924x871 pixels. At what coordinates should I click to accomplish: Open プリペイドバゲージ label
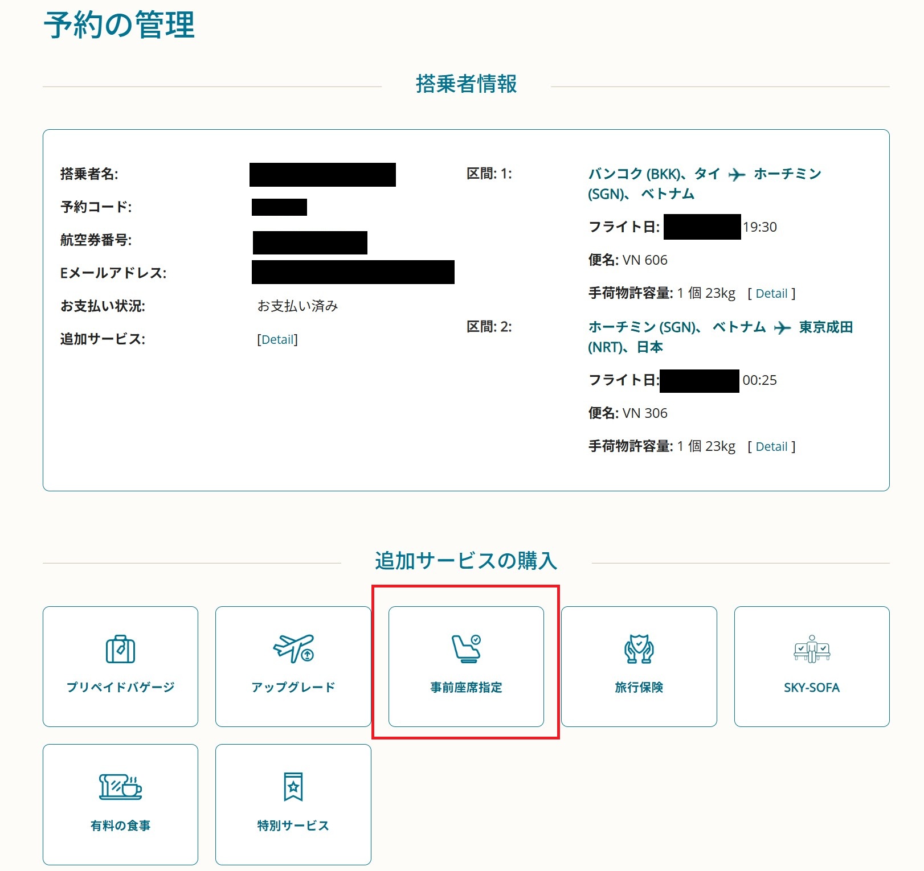(120, 687)
